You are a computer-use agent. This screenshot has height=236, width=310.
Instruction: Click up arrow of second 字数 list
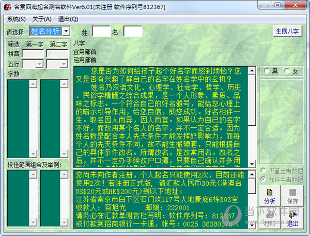tap(64, 84)
